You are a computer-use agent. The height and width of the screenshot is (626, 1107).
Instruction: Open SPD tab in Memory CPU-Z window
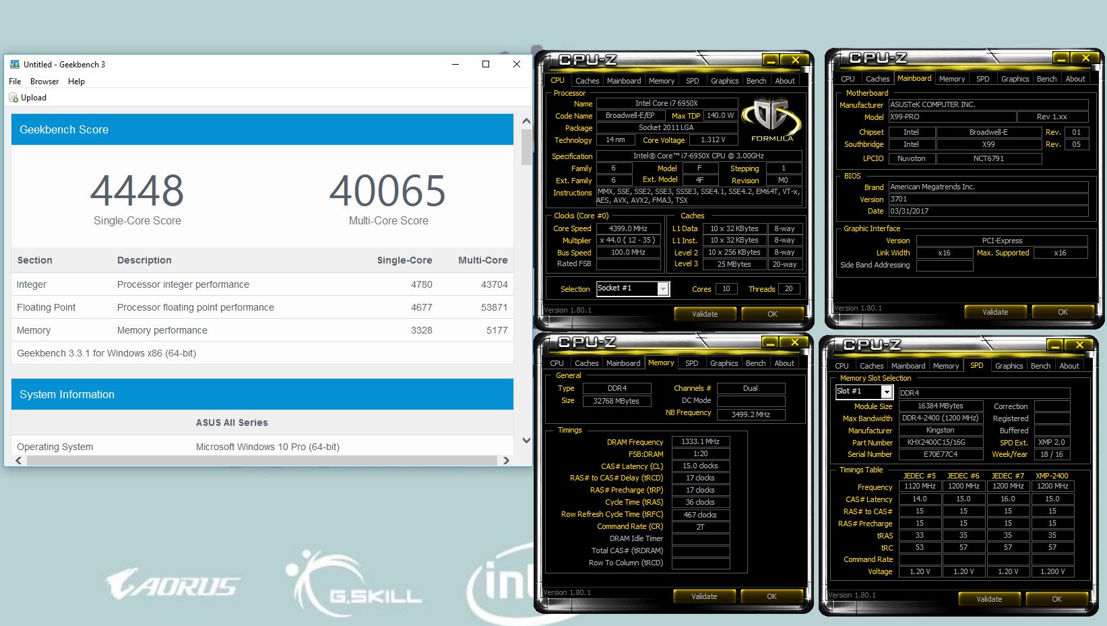point(692,363)
